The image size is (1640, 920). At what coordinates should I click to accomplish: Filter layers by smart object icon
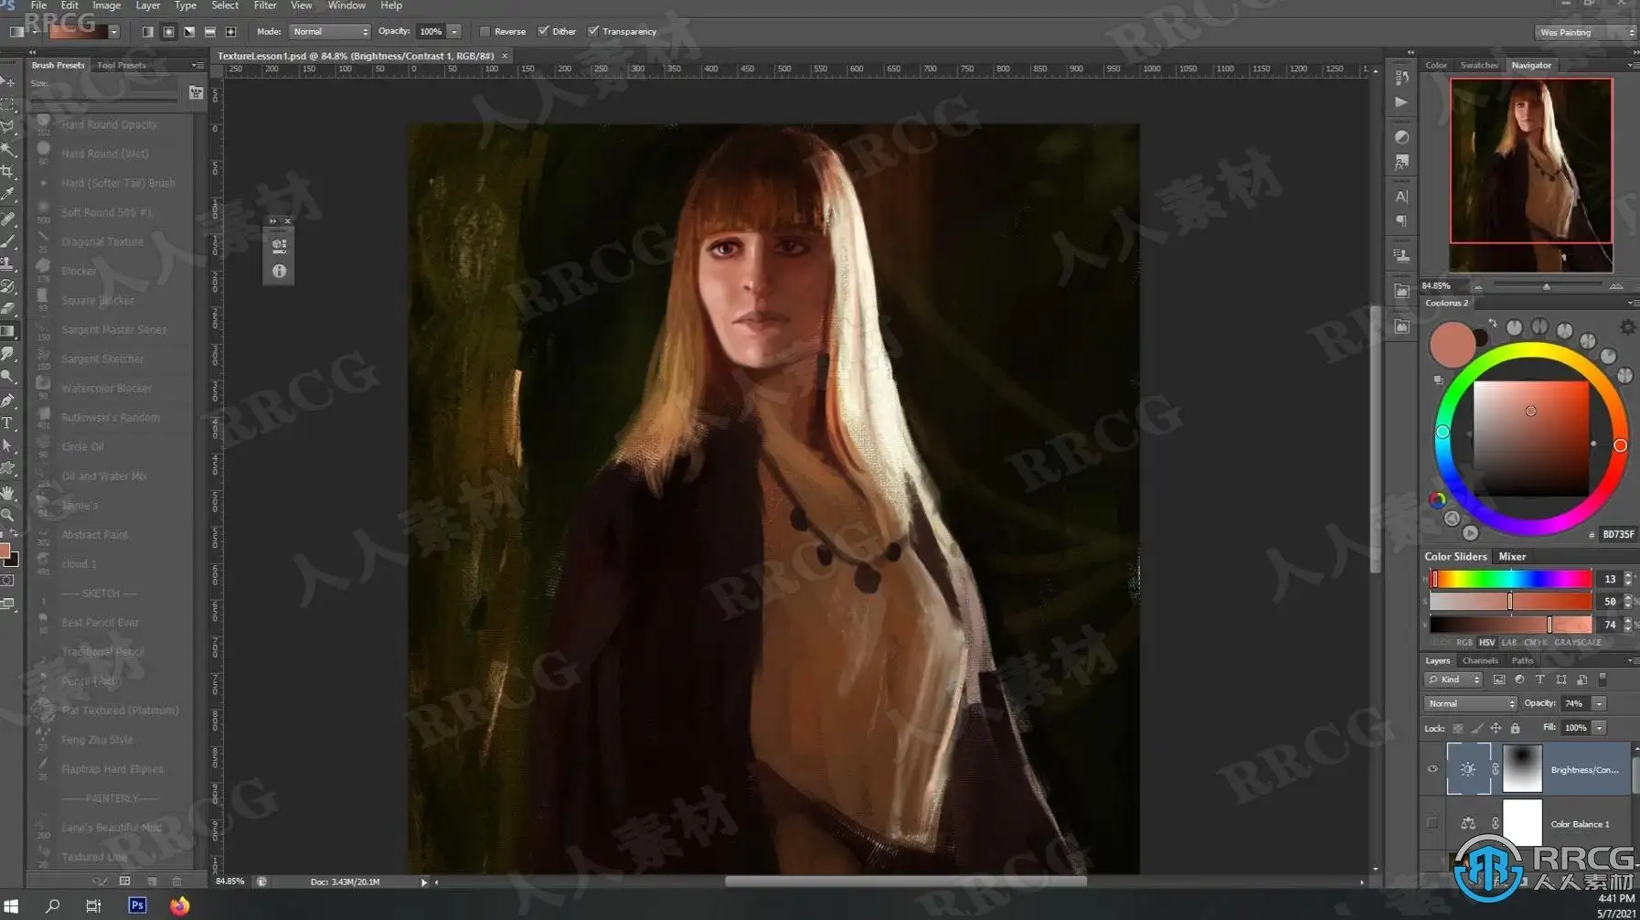pyautogui.click(x=1581, y=679)
